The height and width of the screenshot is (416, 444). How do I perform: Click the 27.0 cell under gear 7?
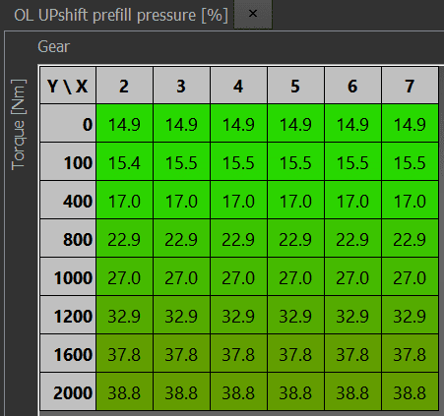(410, 276)
